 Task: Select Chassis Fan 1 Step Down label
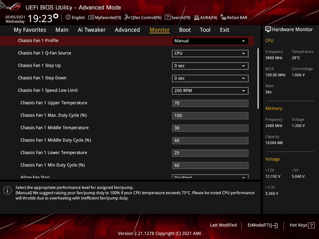(x=42, y=78)
